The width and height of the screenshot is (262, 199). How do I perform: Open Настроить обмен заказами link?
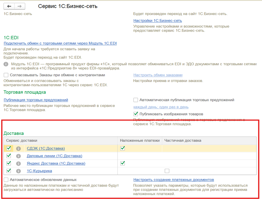(x=158, y=75)
